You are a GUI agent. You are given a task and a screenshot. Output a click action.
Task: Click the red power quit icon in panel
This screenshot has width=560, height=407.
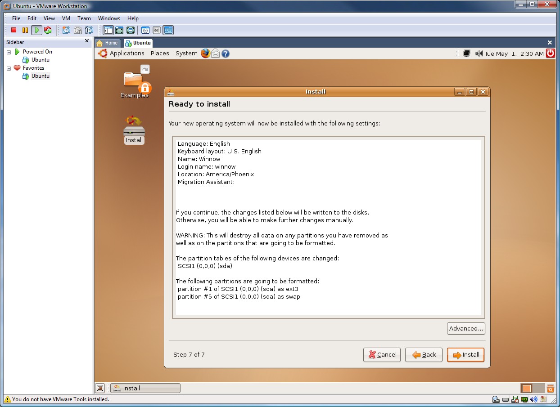point(551,53)
